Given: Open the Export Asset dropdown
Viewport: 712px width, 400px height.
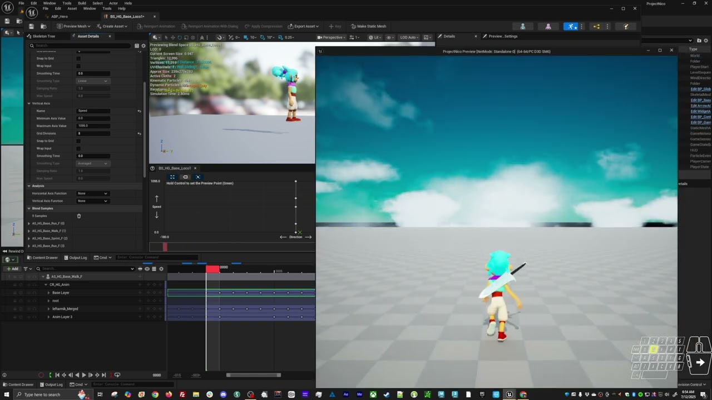Looking at the screenshot, I should click(x=304, y=26).
